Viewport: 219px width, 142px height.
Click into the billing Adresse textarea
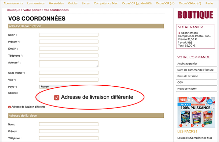pyautogui.click(x=69, y=64)
